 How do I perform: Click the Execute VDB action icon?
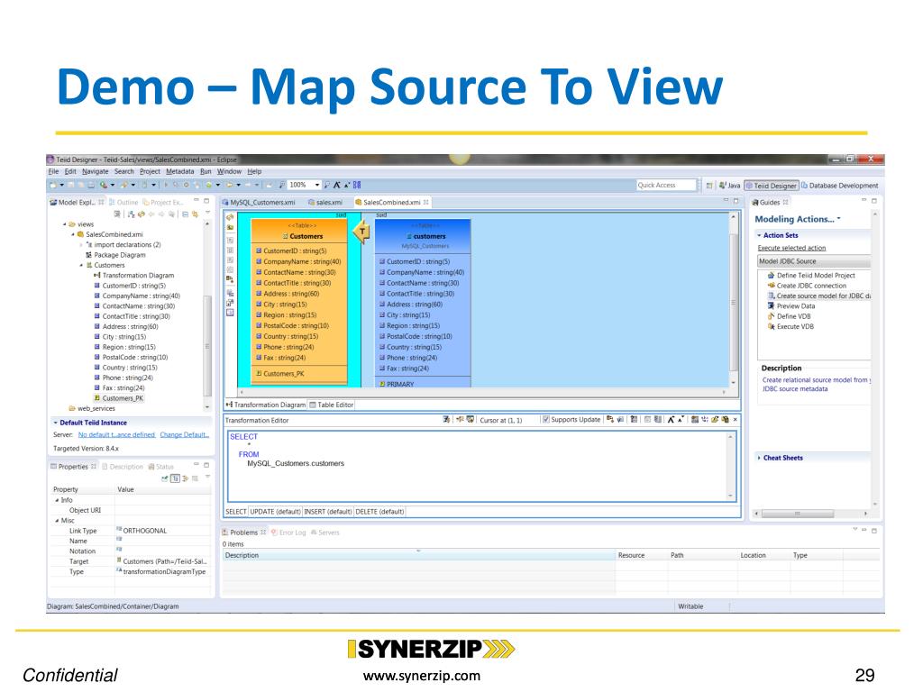click(x=772, y=326)
